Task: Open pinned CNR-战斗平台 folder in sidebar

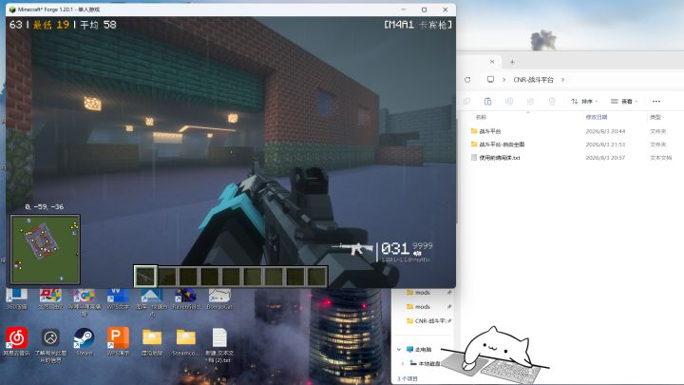Action: click(428, 321)
